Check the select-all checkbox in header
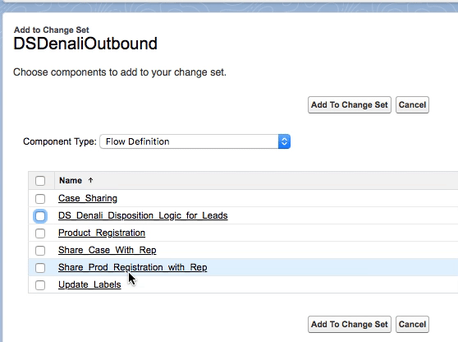This screenshot has height=342, width=458. (40, 181)
